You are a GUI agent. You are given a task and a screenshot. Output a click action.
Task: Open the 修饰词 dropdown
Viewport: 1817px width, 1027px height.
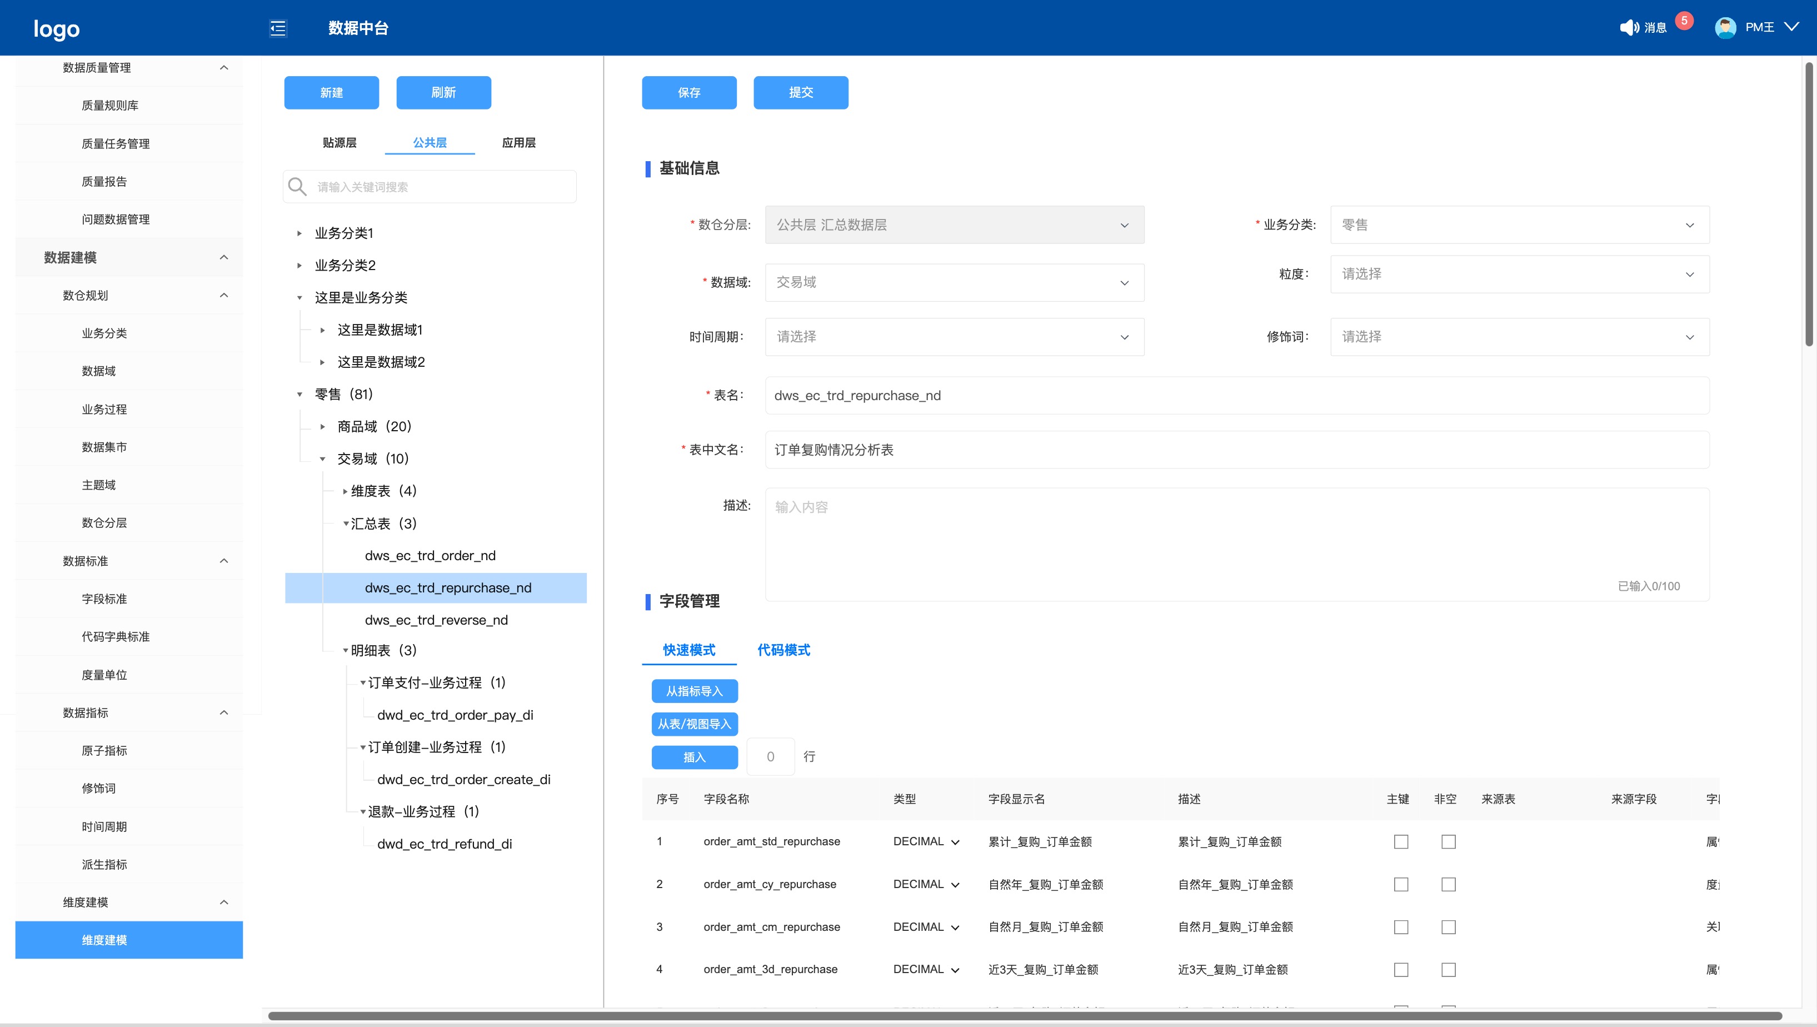coord(1519,337)
